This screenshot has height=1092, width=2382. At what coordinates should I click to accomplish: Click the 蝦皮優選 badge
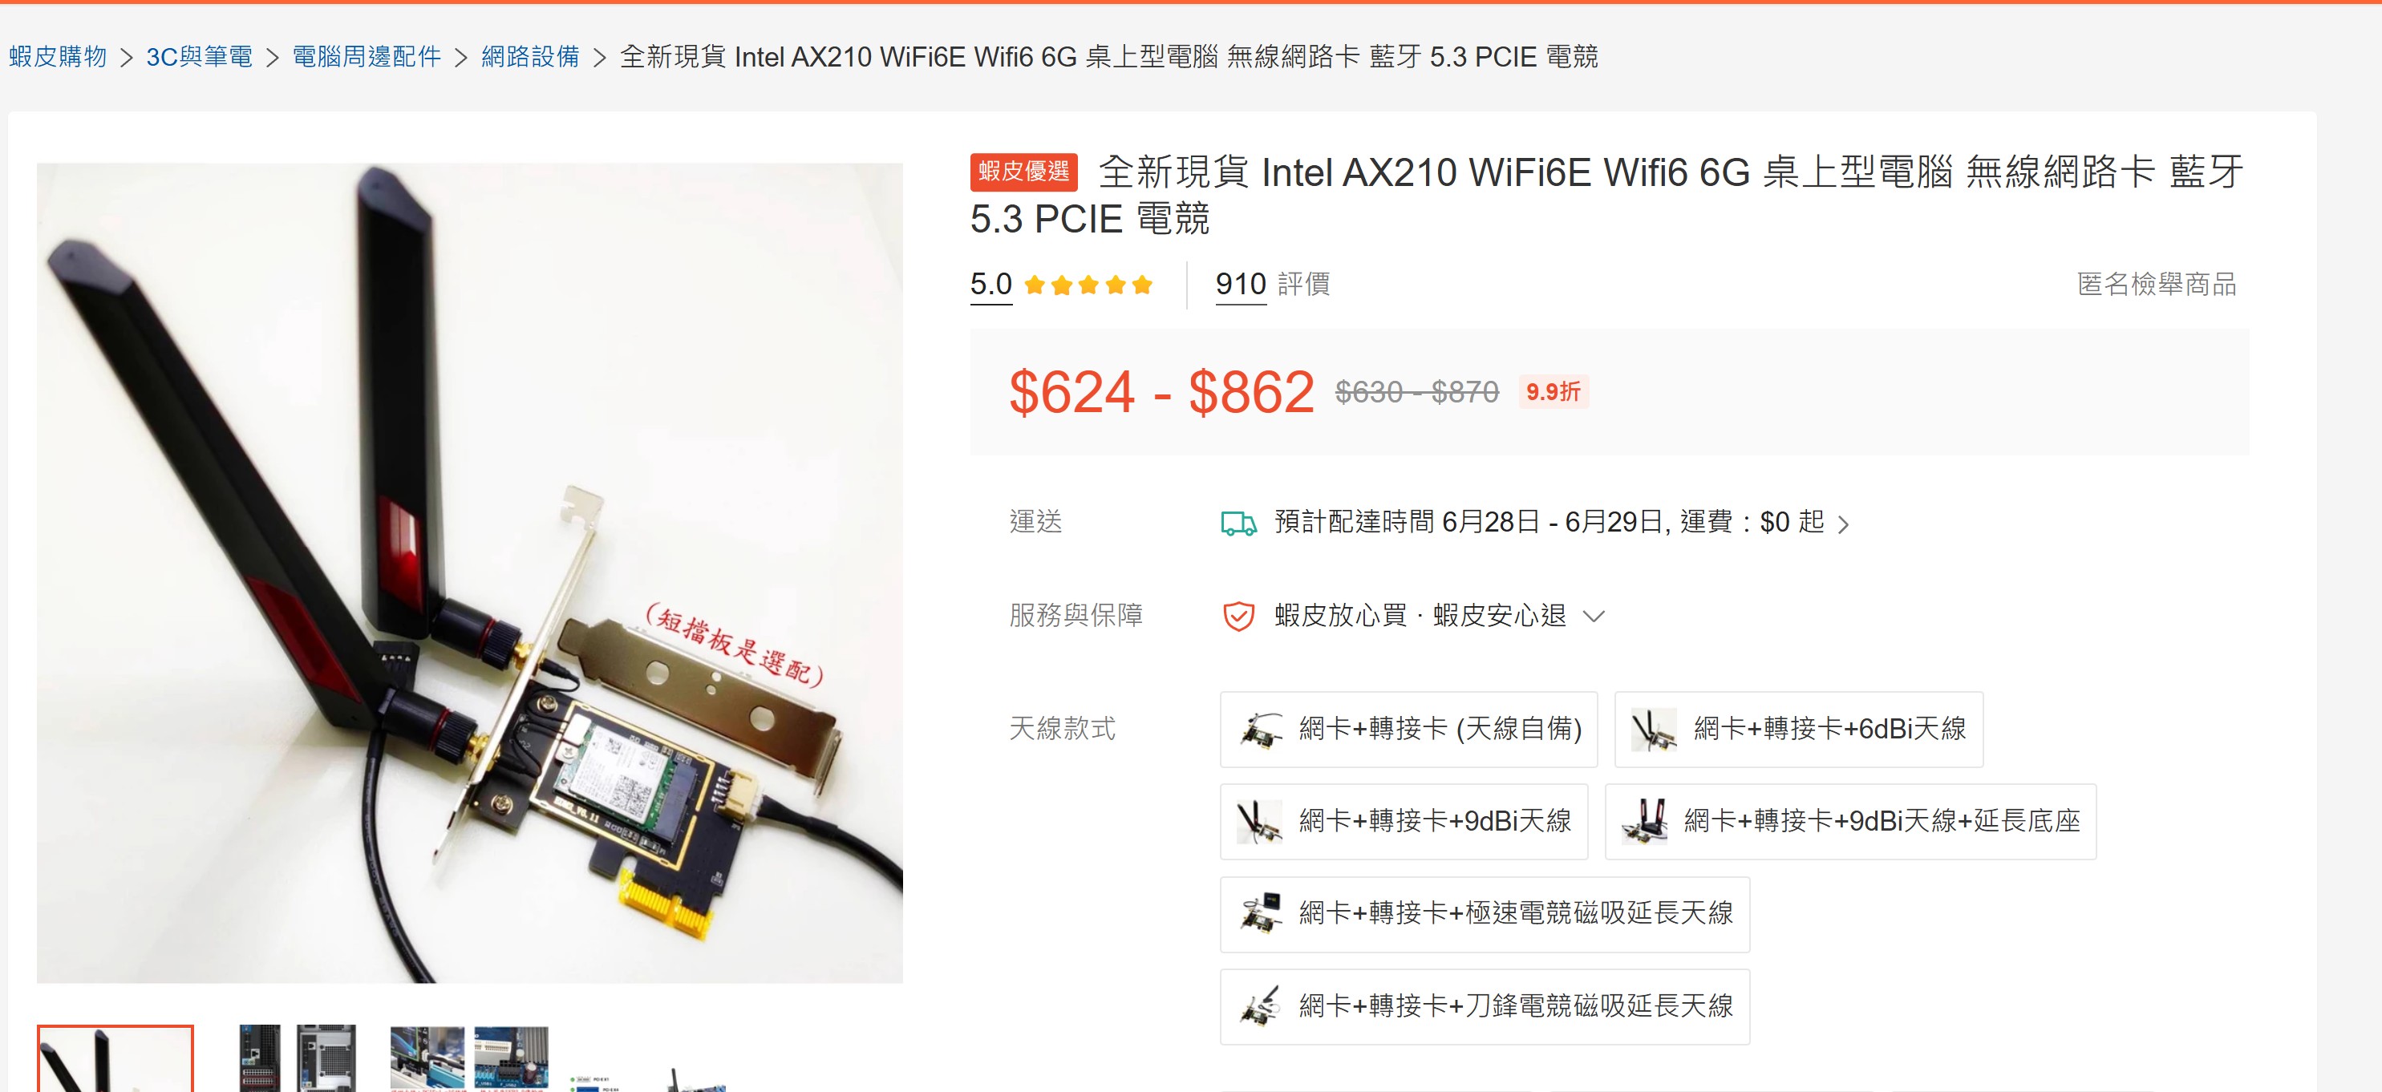click(x=1023, y=172)
